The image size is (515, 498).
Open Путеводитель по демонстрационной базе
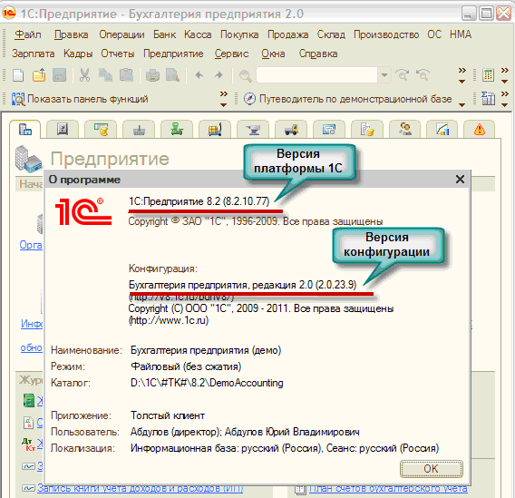tap(348, 99)
